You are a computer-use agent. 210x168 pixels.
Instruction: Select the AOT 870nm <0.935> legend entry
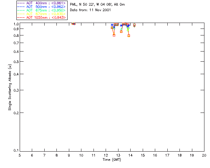pyautogui.click(x=42, y=14)
